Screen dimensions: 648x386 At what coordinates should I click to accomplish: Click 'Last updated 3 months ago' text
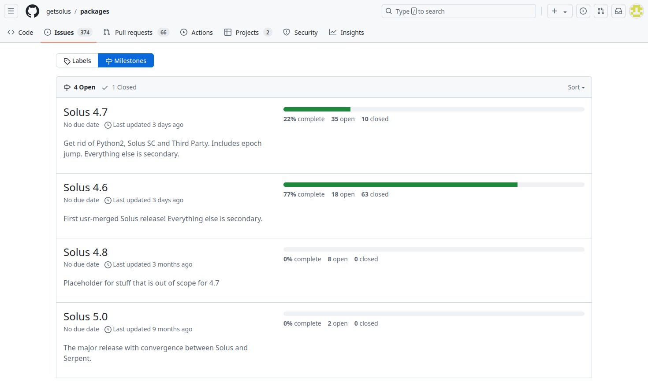click(153, 264)
